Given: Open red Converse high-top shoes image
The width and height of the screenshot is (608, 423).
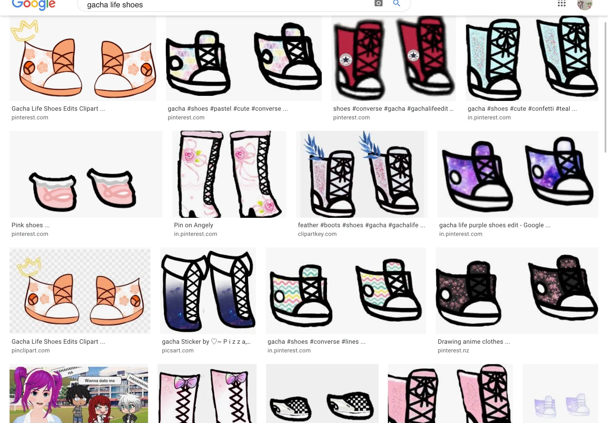Looking at the screenshot, I should pos(393,58).
